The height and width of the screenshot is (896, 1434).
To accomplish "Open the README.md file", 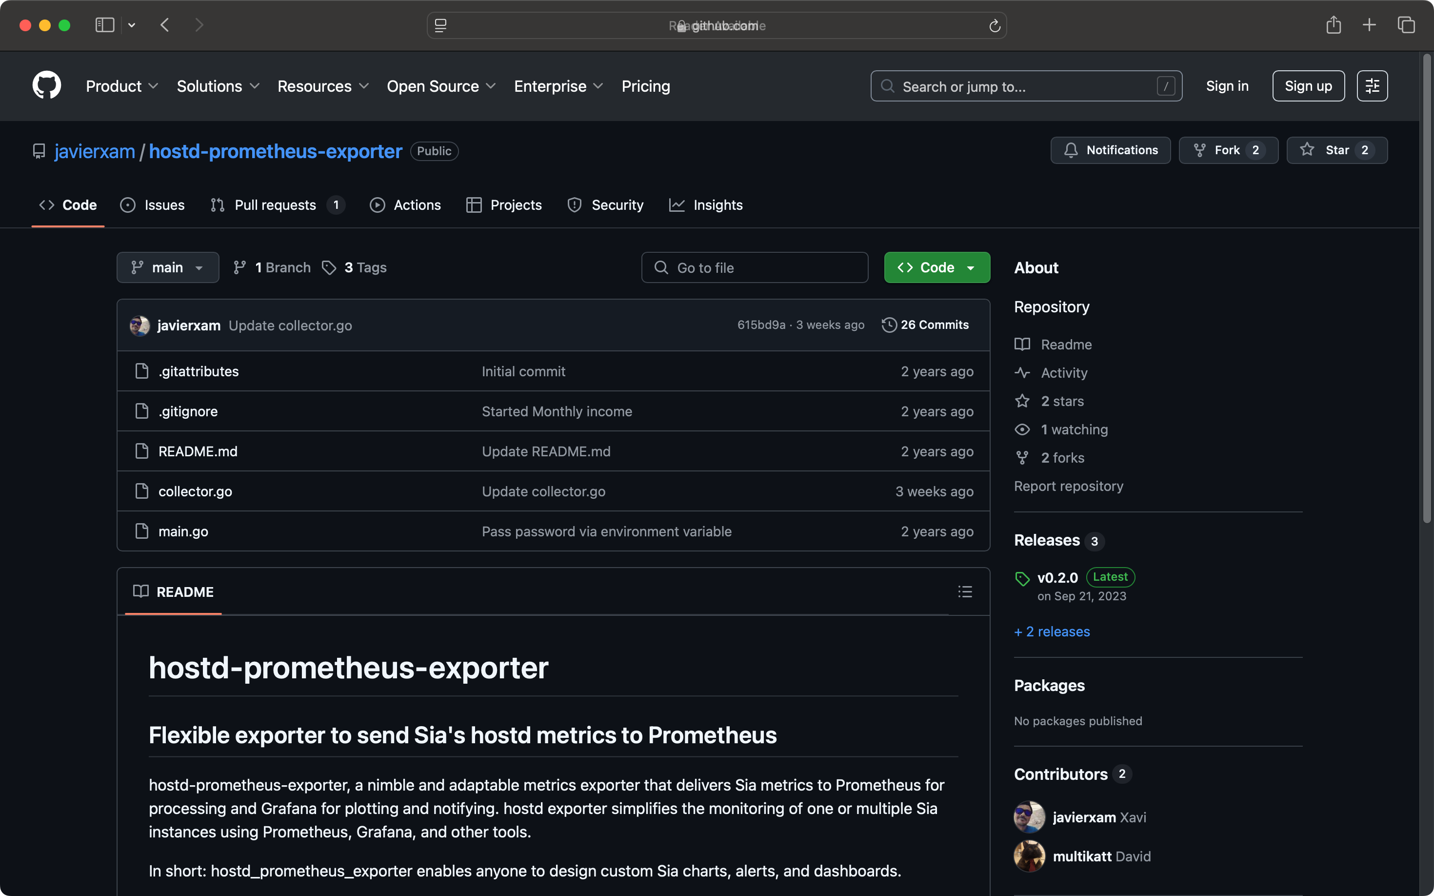I will pos(198,451).
